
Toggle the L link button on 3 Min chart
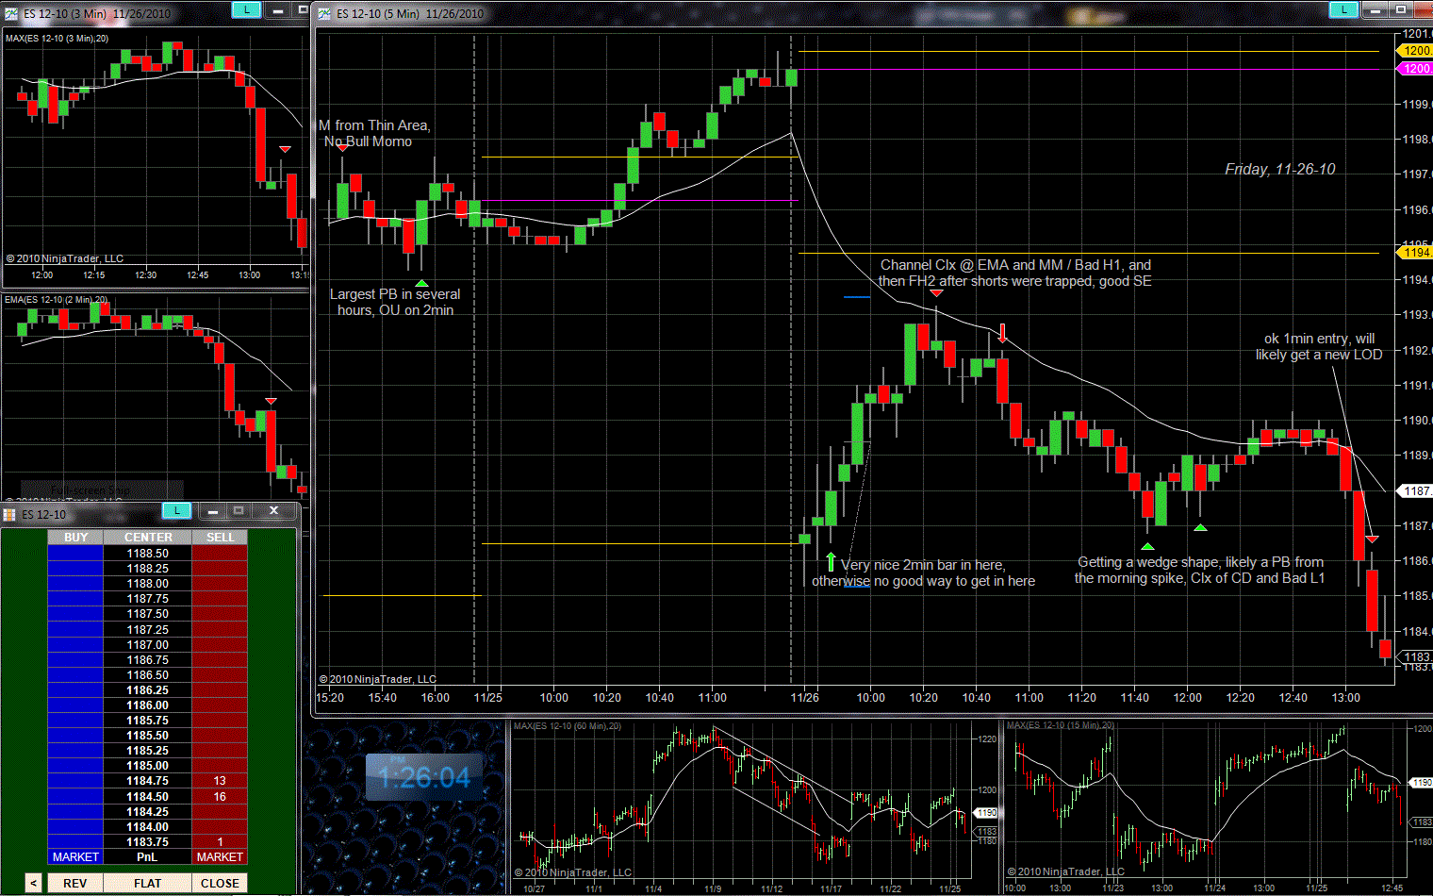point(246,9)
